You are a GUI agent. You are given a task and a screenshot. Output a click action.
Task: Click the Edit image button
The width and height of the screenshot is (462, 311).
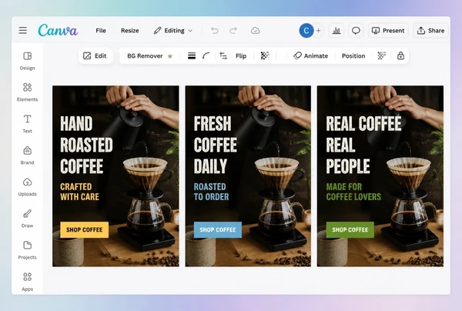95,56
